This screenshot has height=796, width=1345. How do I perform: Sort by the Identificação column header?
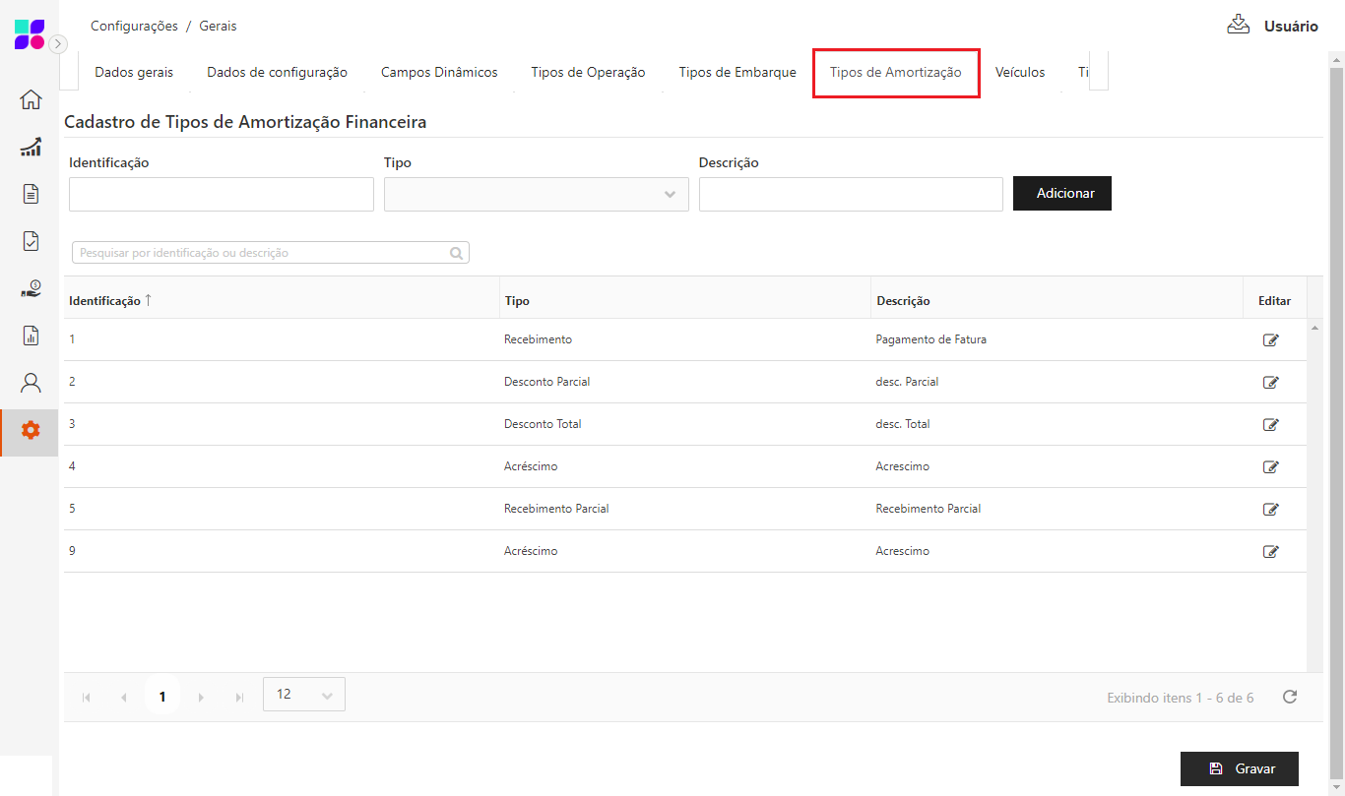105,301
